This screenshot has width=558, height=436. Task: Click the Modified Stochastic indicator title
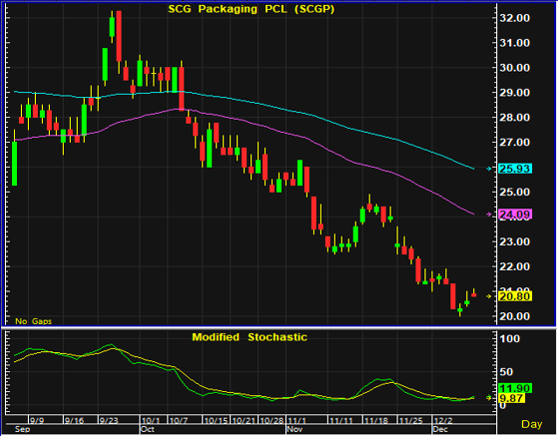click(250, 337)
